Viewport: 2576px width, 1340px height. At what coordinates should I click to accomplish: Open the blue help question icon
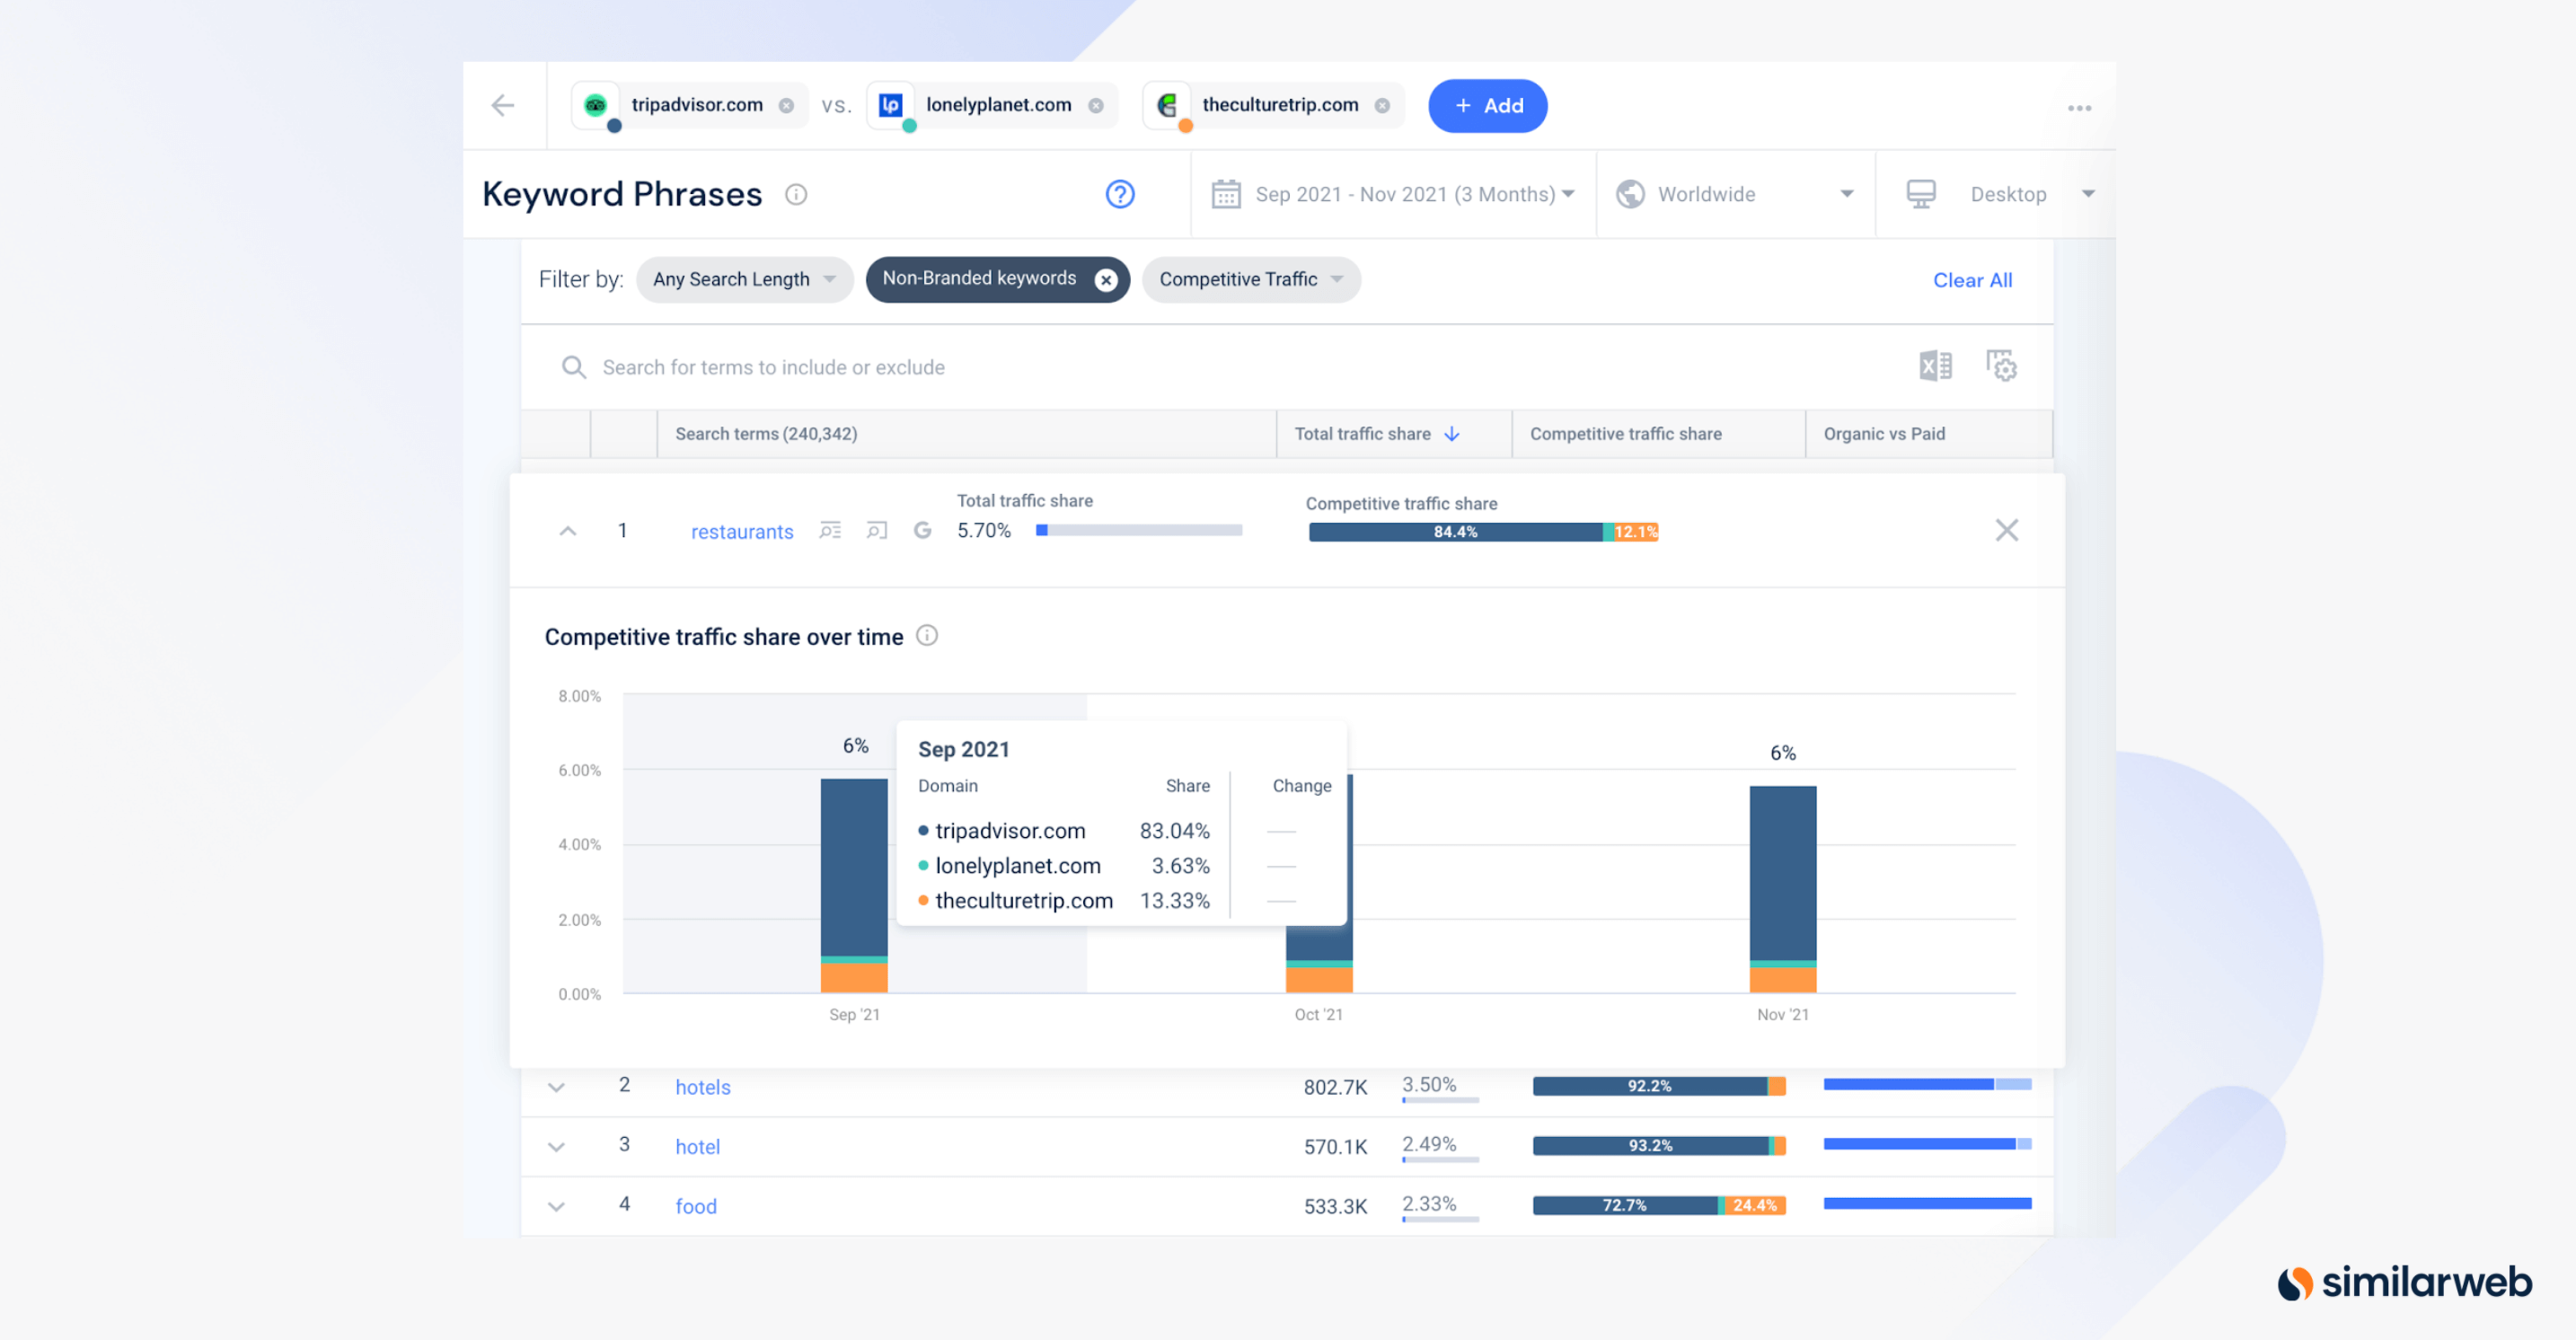(1120, 194)
